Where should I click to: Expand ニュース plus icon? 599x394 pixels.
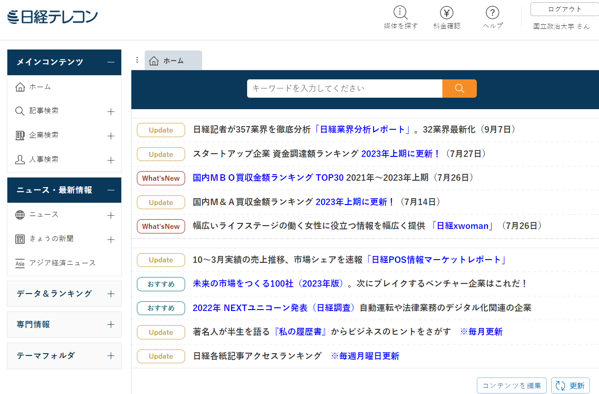[111, 215]
